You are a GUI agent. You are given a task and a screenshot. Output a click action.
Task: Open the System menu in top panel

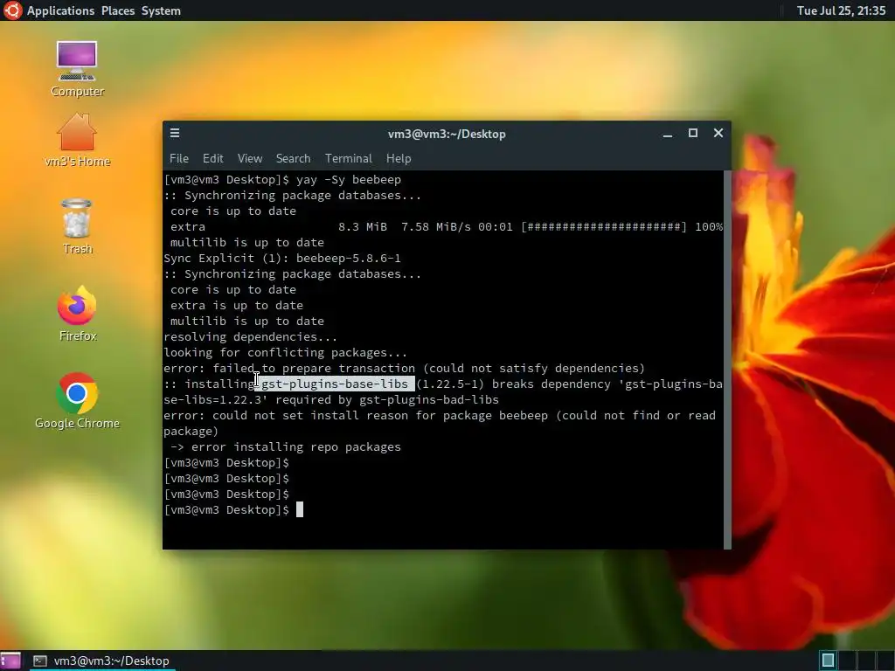[x=161, y=10]
